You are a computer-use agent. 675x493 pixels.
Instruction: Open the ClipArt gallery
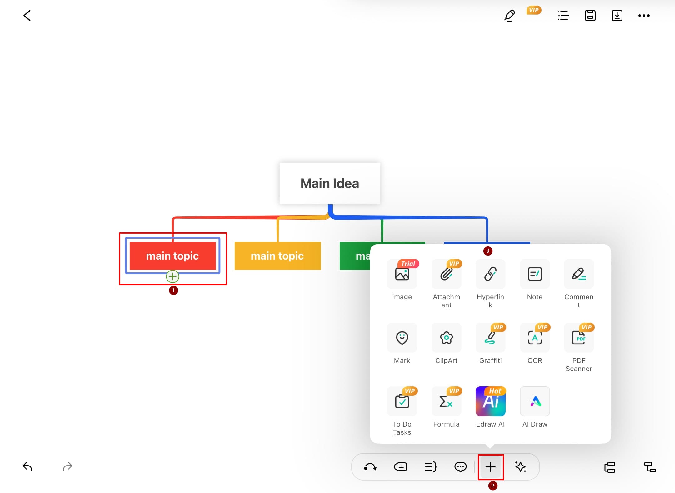[x=446, y=338]
